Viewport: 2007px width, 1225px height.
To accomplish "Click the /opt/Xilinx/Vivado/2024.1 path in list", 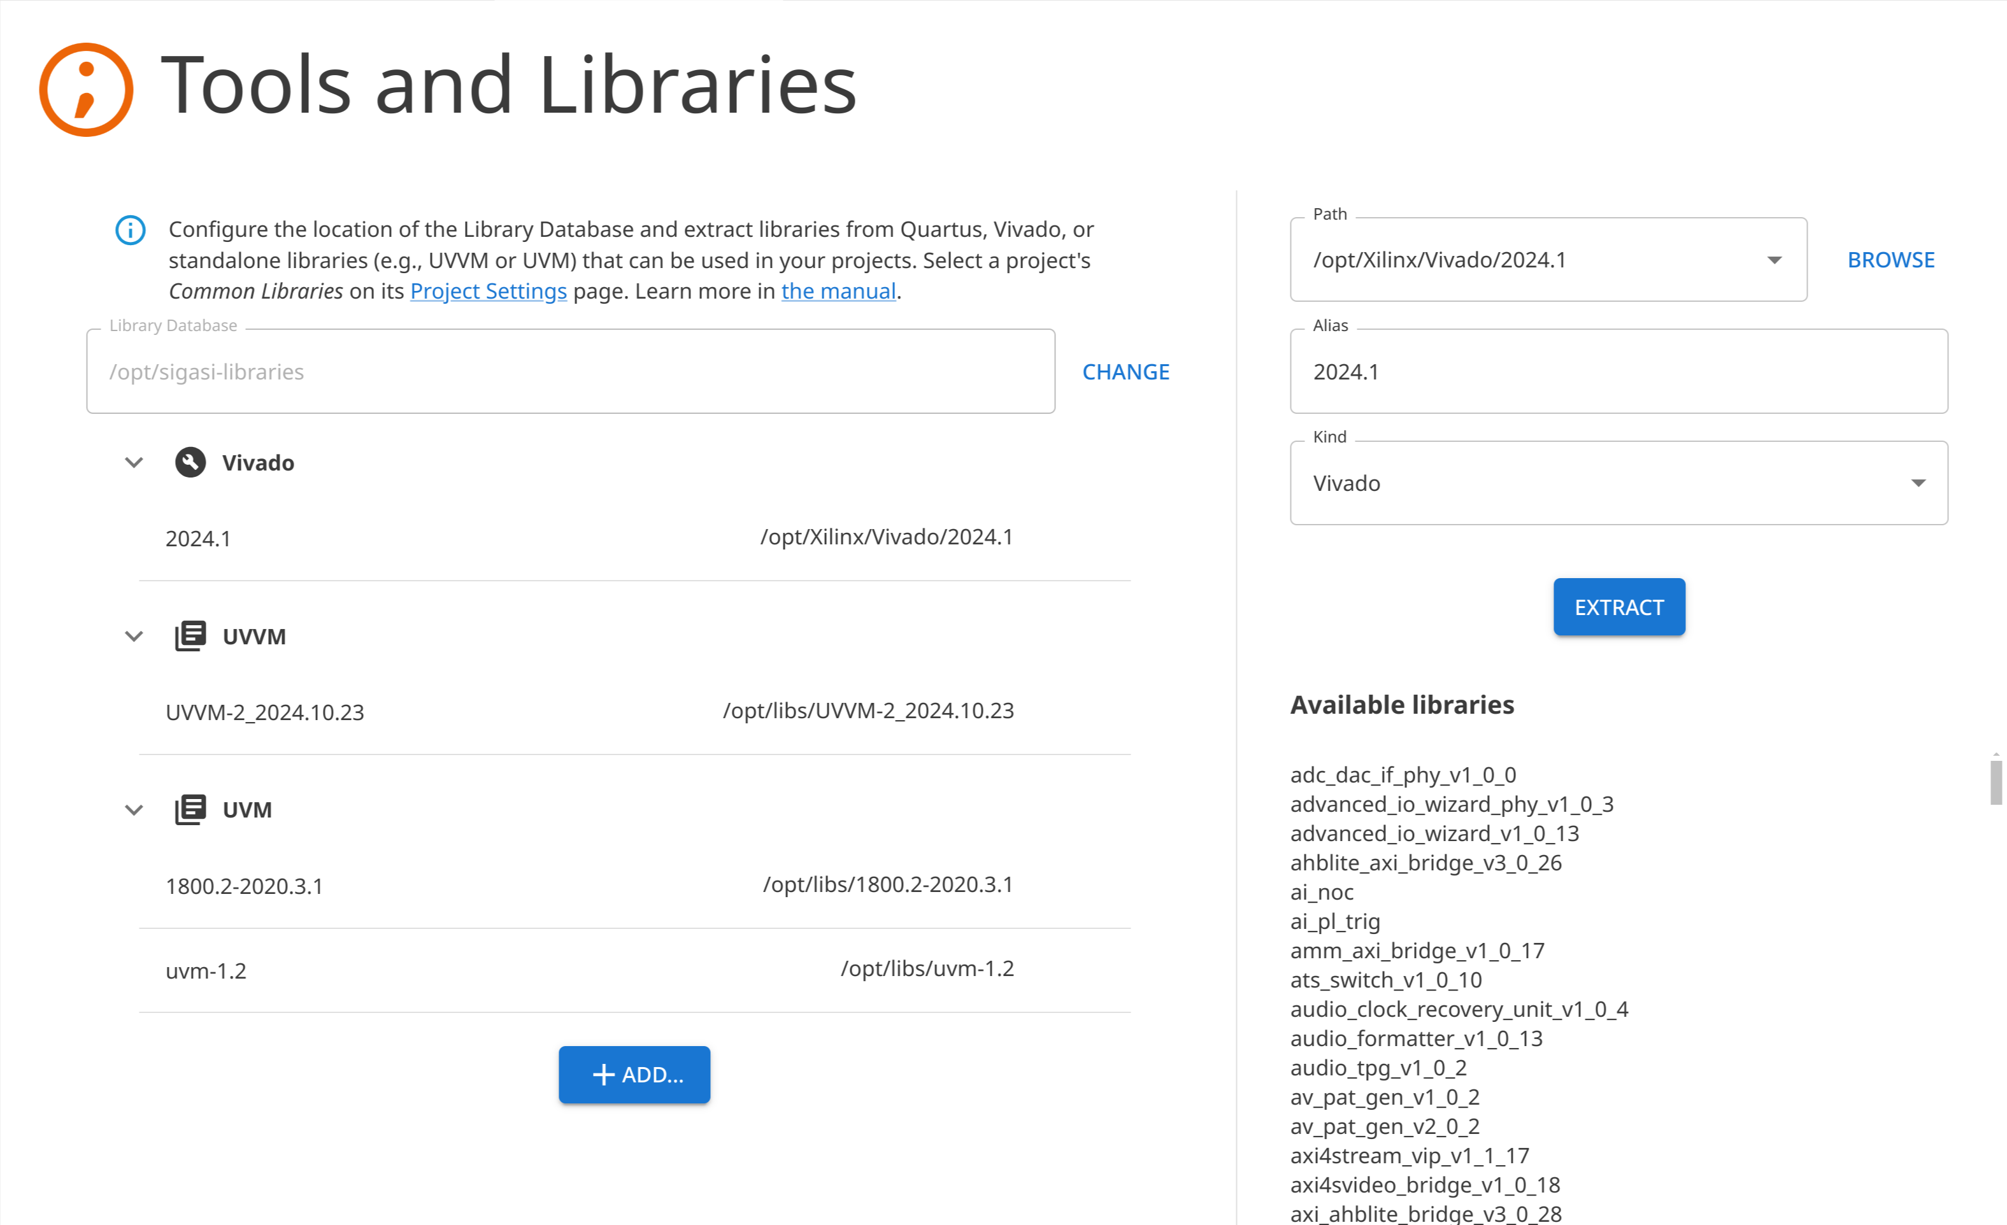I will 887,536.
